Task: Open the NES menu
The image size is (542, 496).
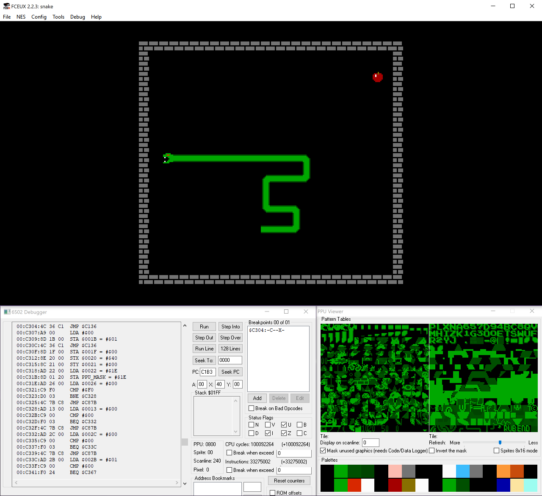Action: pyautogui.click(x=21, y=17)
